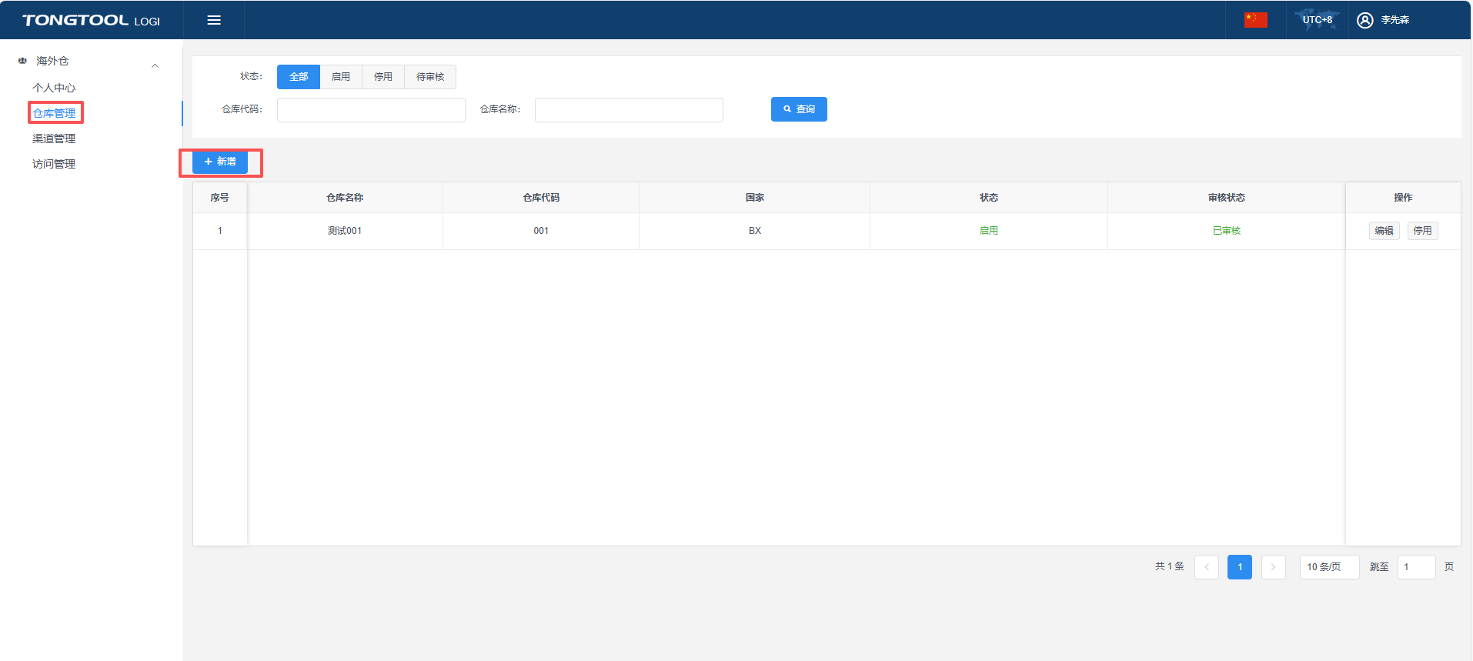Click the 编辑 button for 测试001

point(1384,231)
